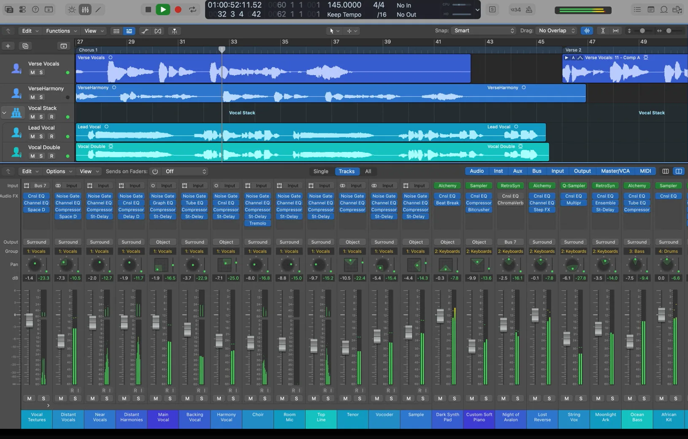Click Bus 7 output on Night of Avalon
Viewport: 688px width, 439px height.
click(510, 242)
